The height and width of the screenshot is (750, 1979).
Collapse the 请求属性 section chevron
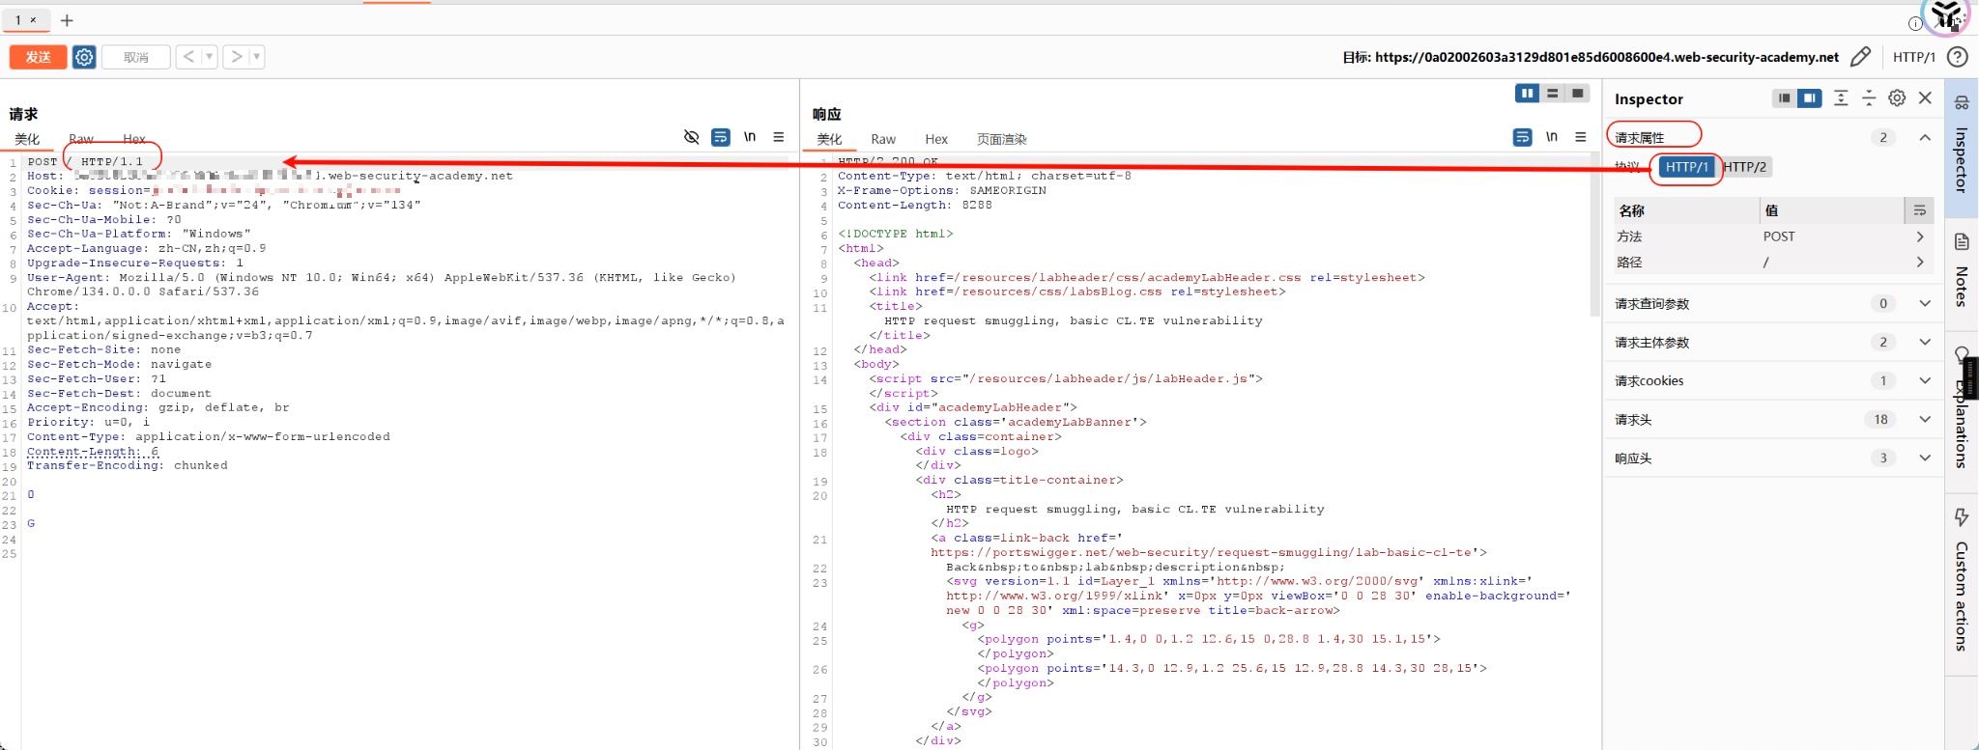(1925, 137)
